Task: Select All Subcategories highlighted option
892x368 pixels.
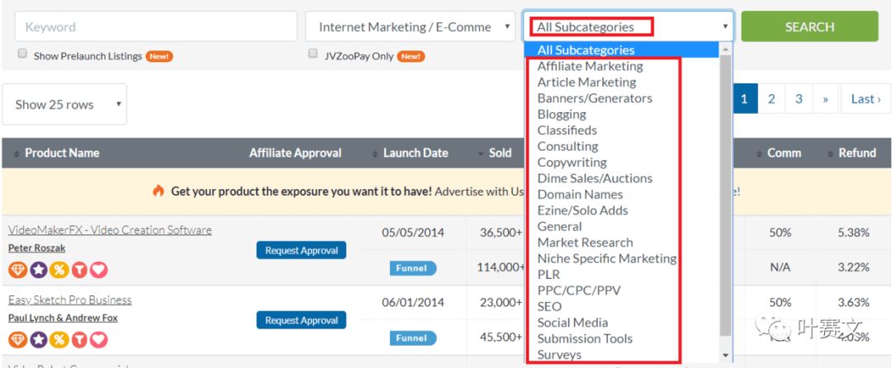Action: (623, 50)
